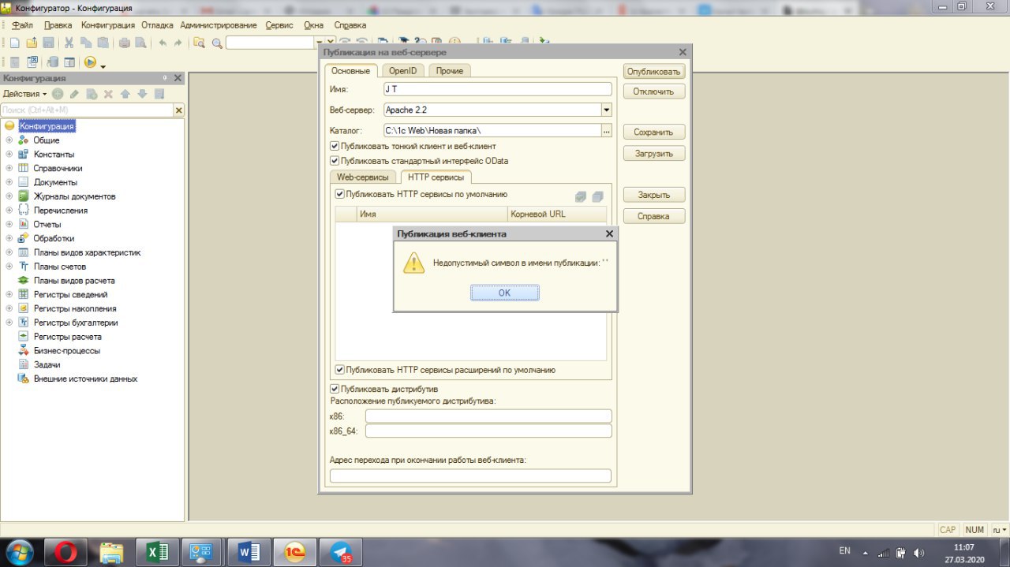Click the Сохранить button
This screenshot has height=567, width=1010.
pyautogui.click(x=654, y=132)
